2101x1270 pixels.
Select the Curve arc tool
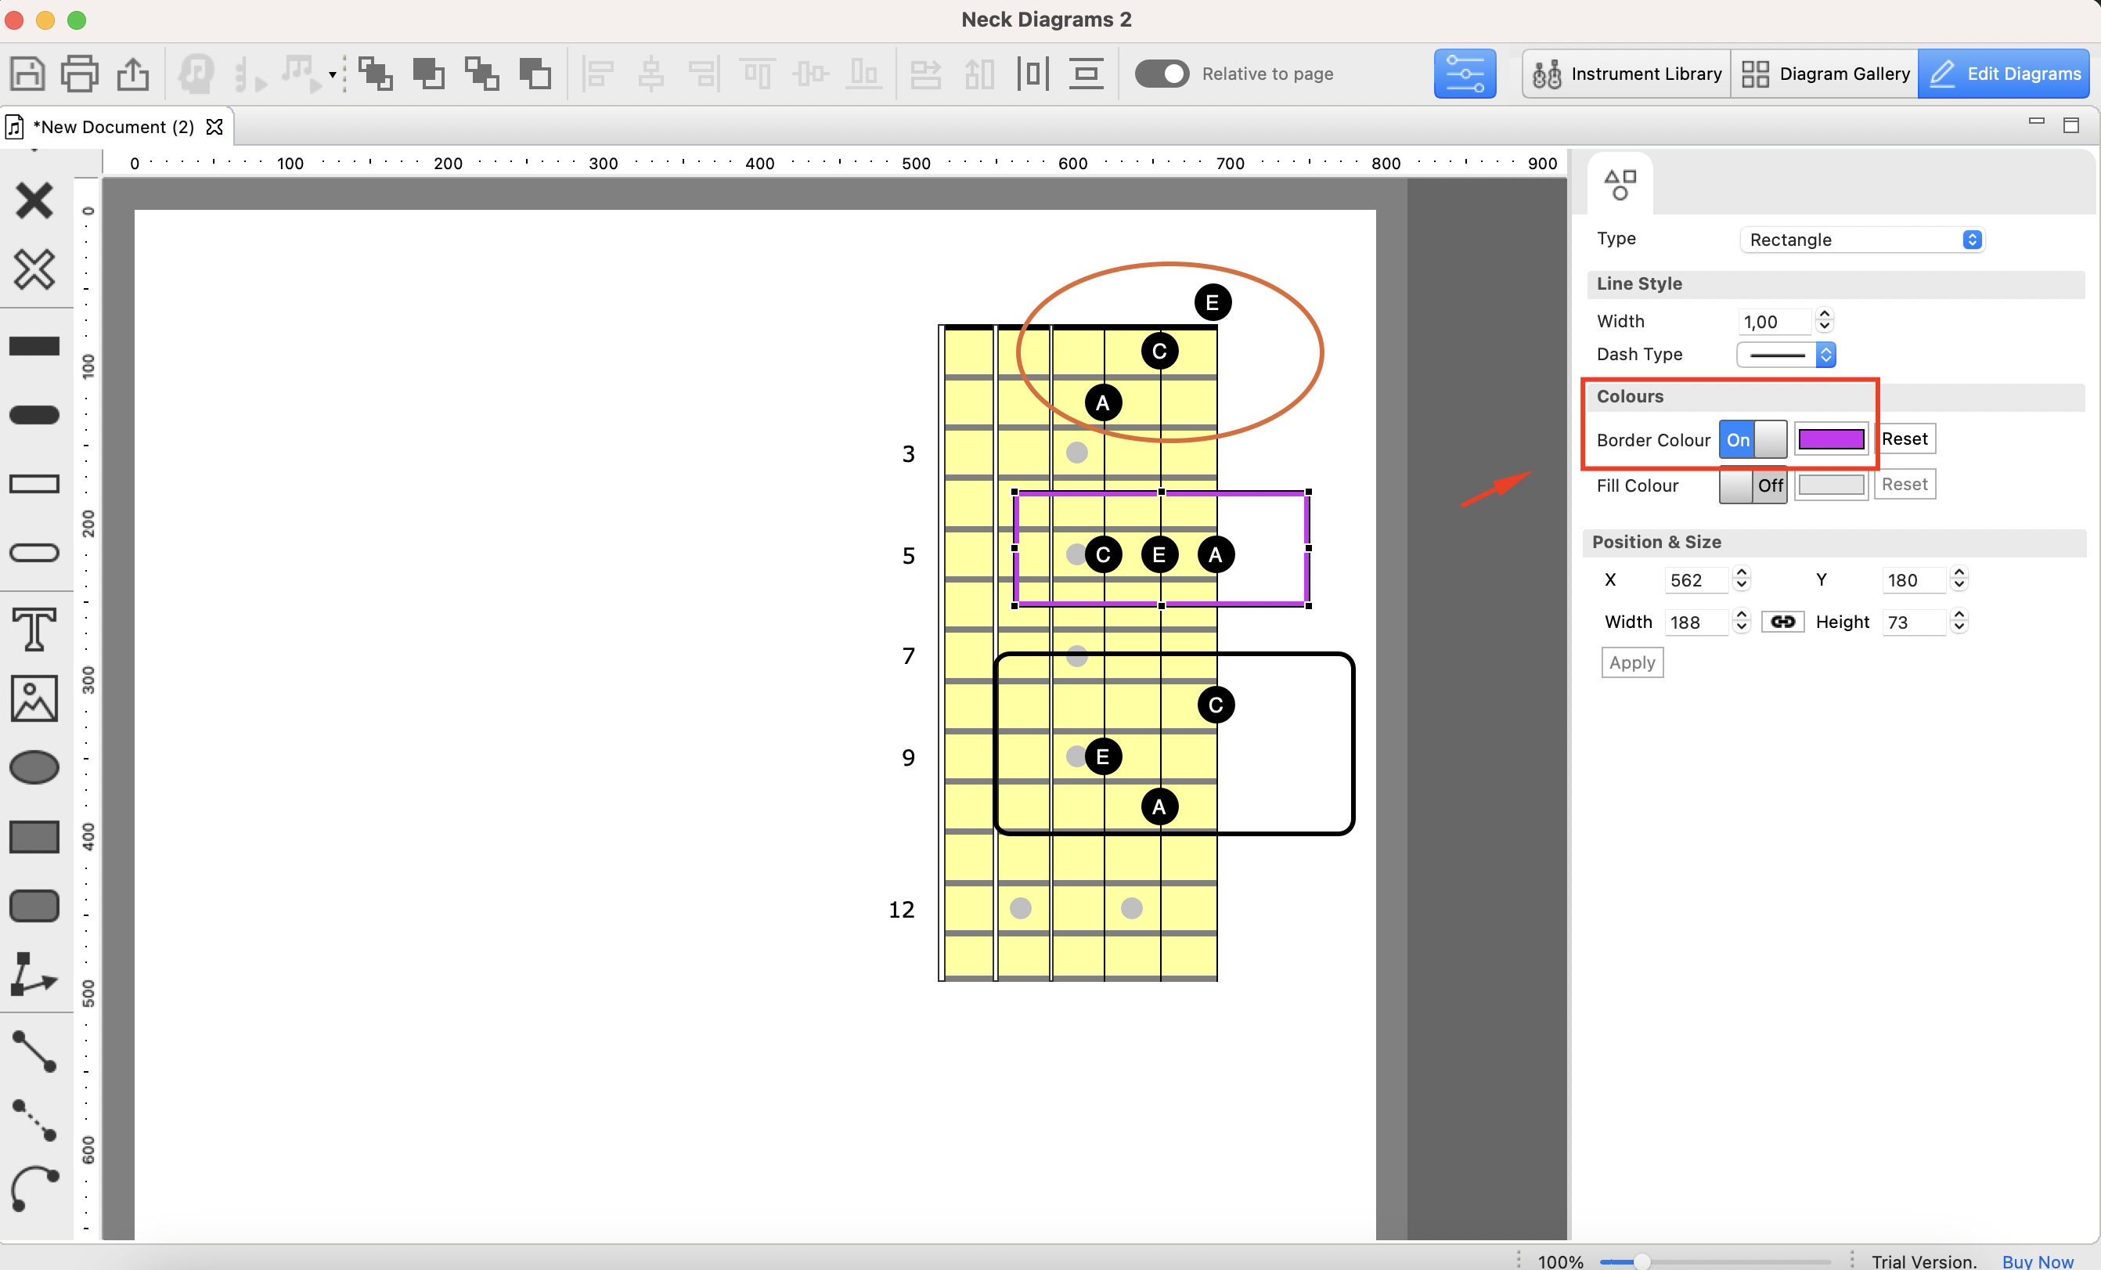pos(34,1189)
